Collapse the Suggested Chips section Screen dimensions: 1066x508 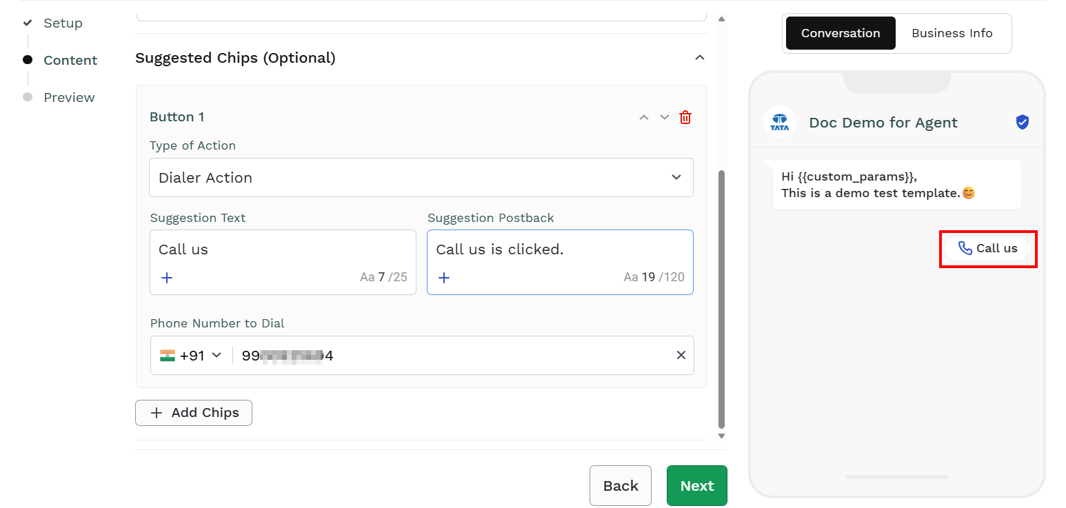700,58
